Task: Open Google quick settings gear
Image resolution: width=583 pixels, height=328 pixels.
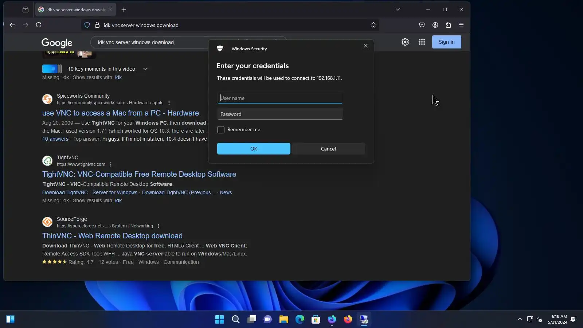Action: tap(405, 42)
